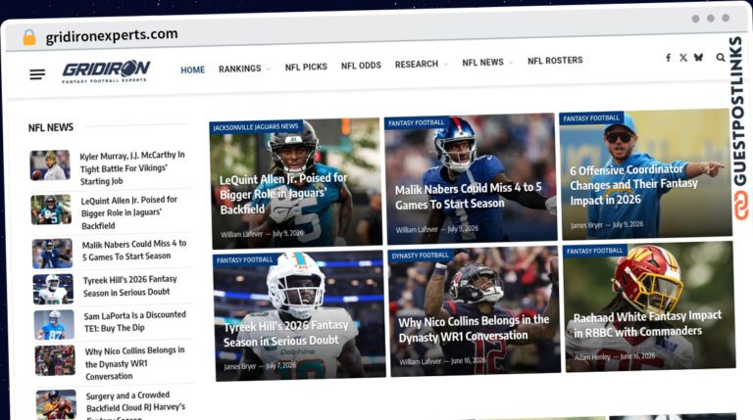Open the Rankings menu item
The image size is (753, 420).
[x=239, y=69]
